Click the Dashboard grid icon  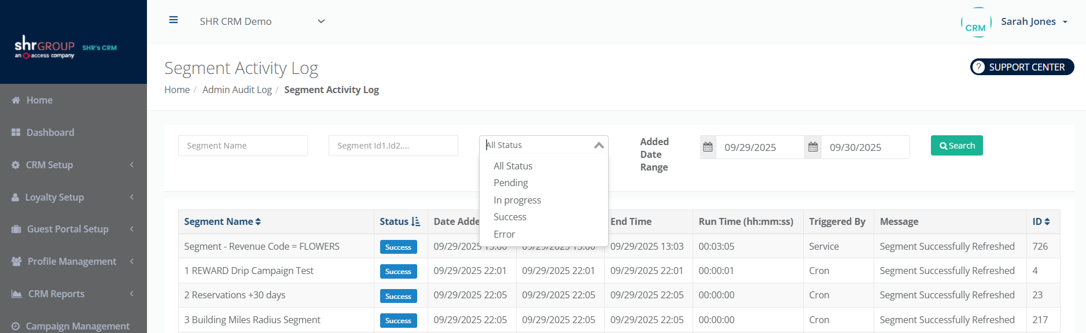[x=16, y=132]
